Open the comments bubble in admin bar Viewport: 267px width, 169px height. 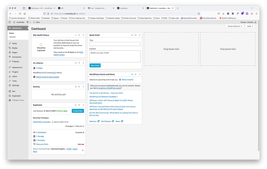pyautogui.click(x=28, y=22)
